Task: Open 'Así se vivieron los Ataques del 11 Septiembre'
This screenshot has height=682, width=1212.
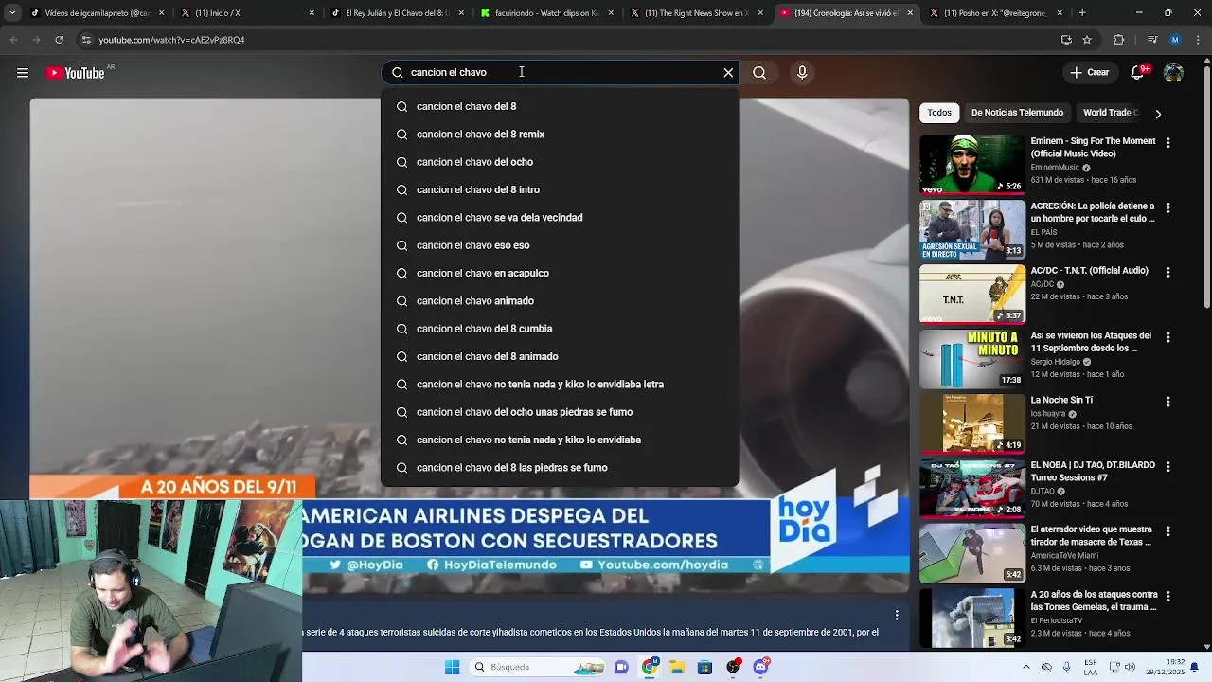Action: pos(1091,342)
